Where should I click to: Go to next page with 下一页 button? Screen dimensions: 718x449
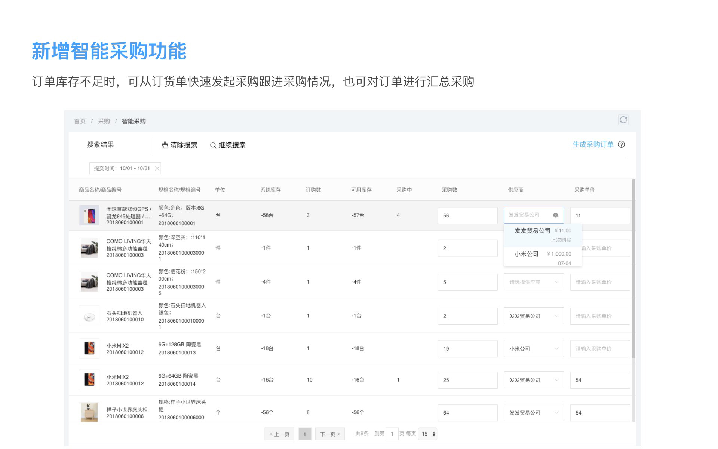coord(329,434)
